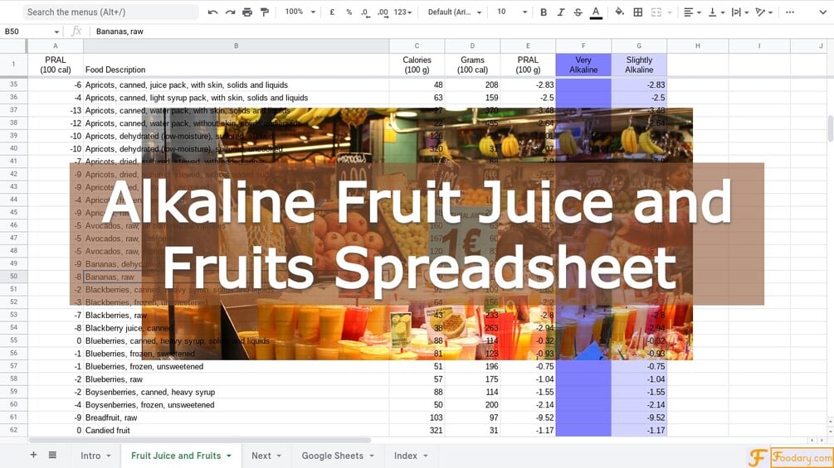Select the Calories (100 g) header cell

tap(417, 65)
